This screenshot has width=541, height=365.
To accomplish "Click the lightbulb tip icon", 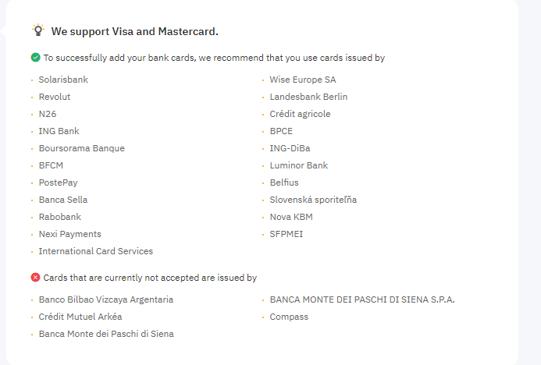I will tap(38, 30).
